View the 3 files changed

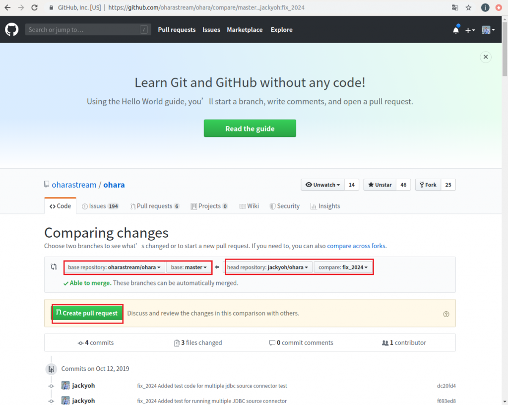point(198,342)
